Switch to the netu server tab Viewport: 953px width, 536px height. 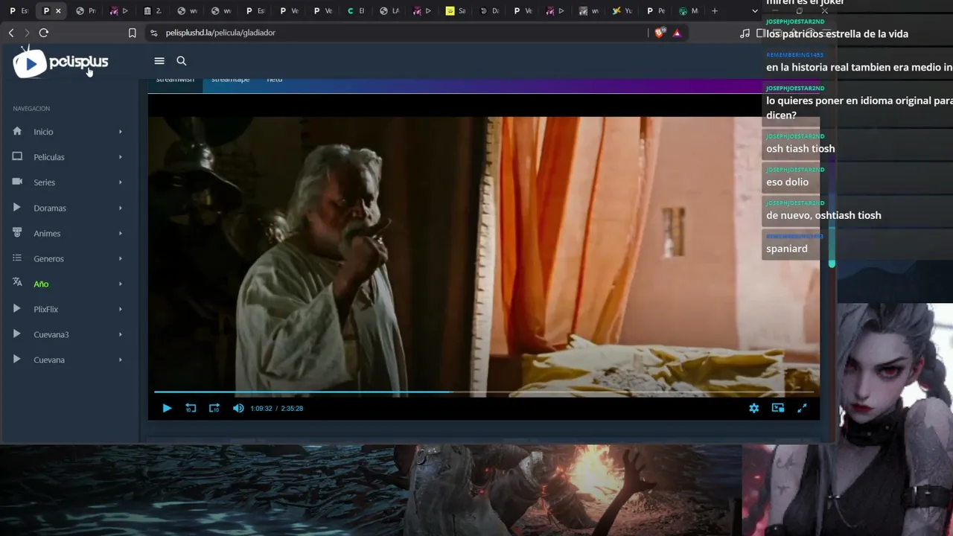[x=275, y=80]
